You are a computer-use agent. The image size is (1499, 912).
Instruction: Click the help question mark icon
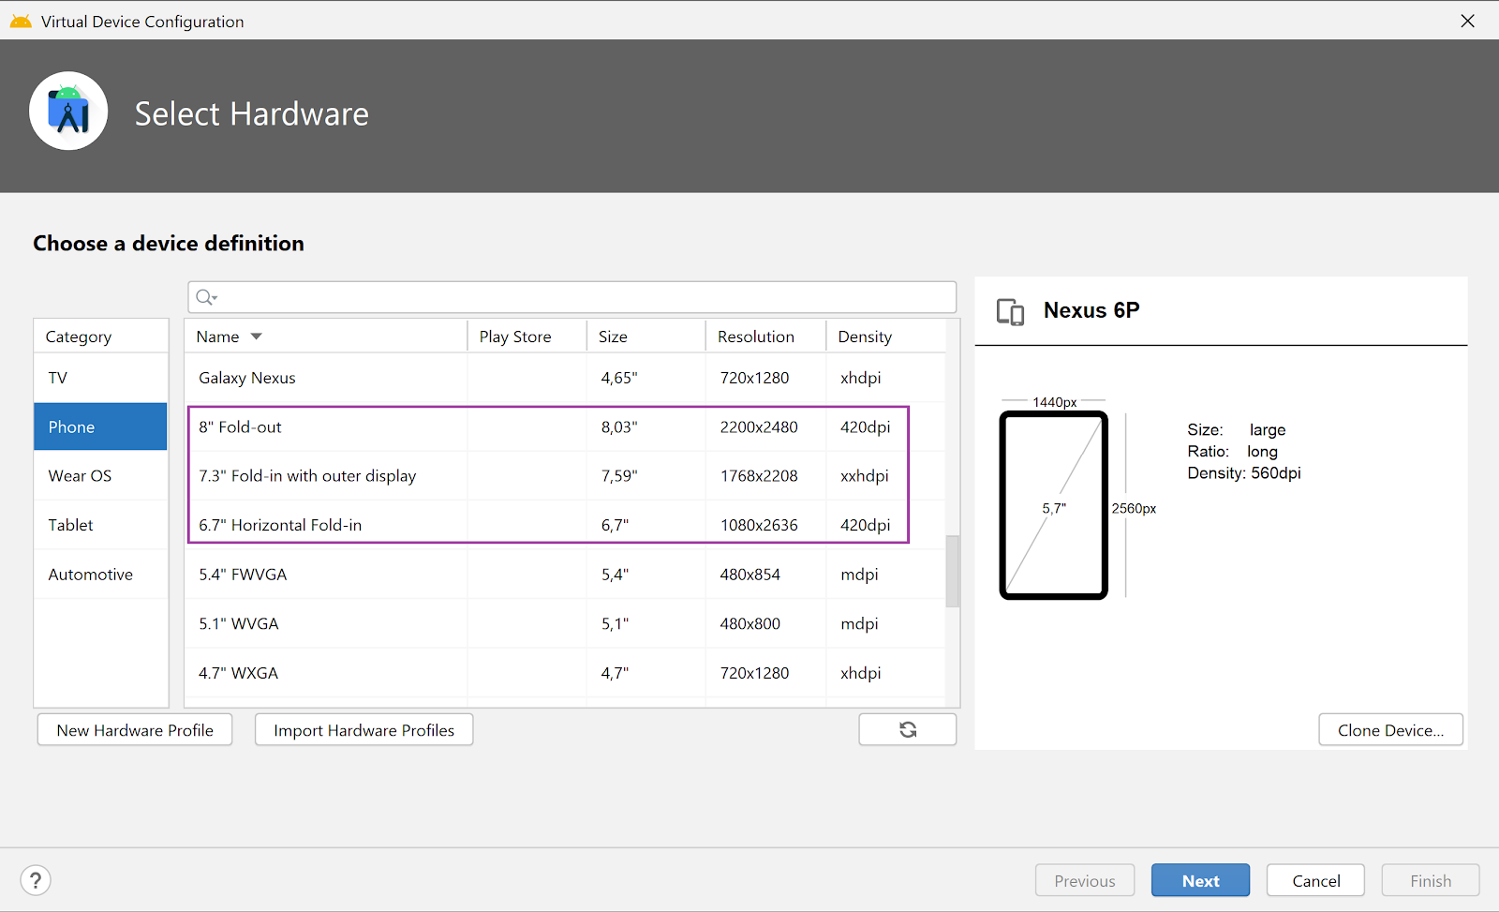click(36, 880)
